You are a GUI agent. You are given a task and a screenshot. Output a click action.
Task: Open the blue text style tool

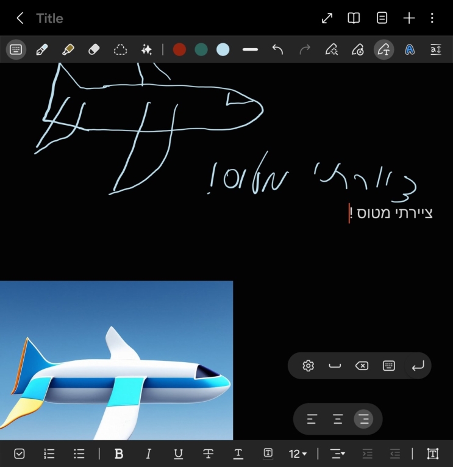pyautogui.click(x=410, y=49)
